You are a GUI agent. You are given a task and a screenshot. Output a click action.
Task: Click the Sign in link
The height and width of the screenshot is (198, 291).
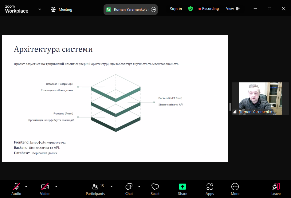pos(176,9)
